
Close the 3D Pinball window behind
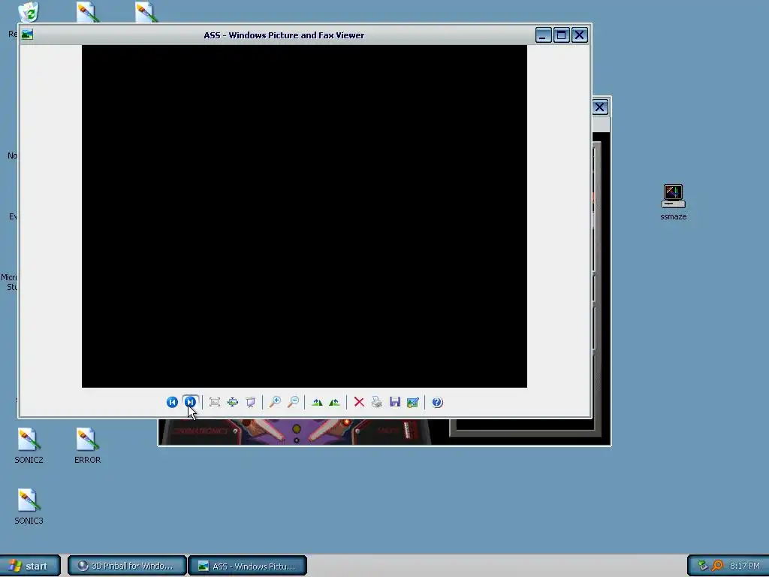point(600,107)
